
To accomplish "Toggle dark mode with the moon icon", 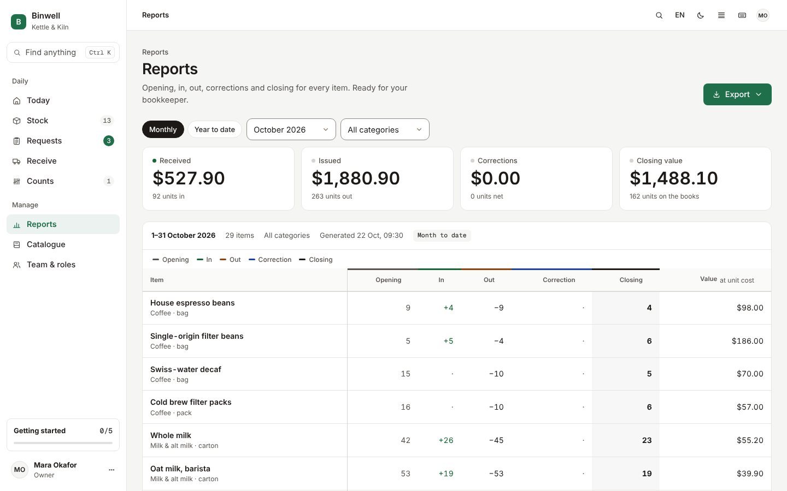I will click(701, 15).
